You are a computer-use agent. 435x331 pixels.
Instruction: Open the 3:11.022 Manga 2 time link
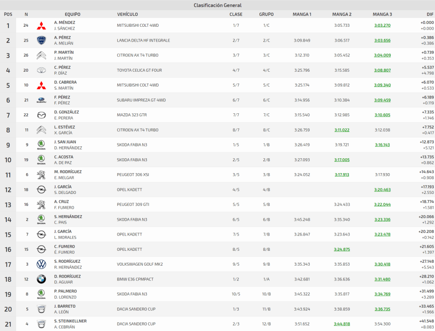(342, 130)
